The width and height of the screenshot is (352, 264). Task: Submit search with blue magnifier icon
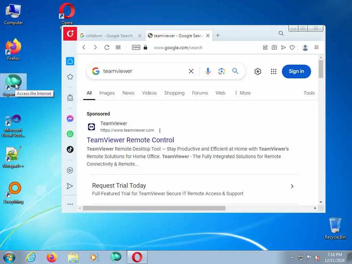[235, 71]
